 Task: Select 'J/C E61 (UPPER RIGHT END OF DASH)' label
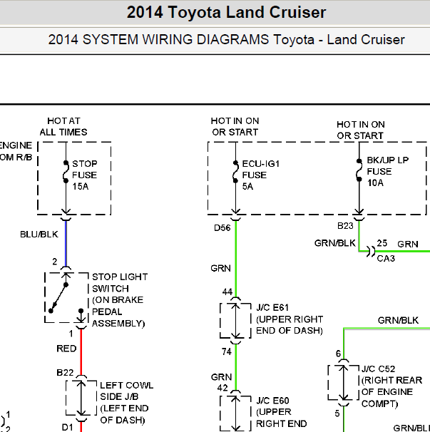coord(290,319)
